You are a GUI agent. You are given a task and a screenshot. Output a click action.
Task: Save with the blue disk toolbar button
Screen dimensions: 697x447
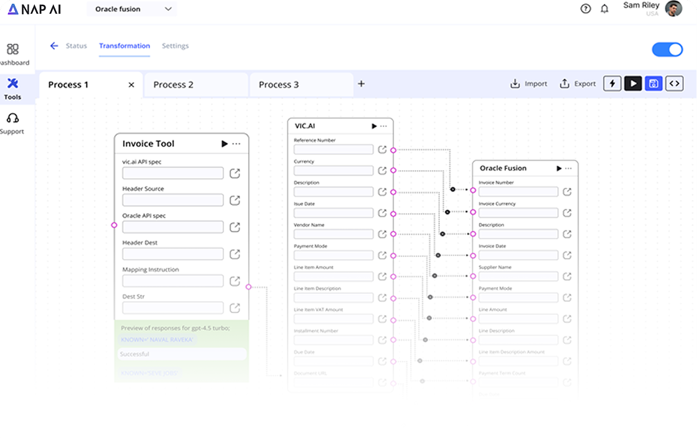(653, 83)
